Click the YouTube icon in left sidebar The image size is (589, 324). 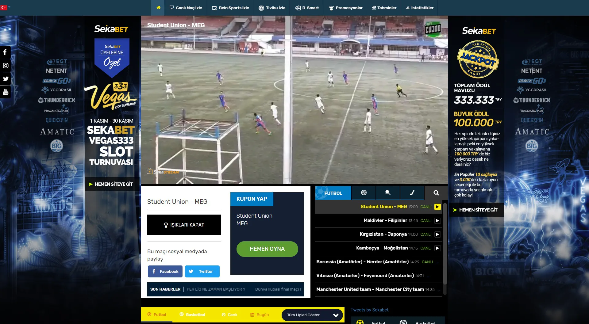(x=5, y=92)
